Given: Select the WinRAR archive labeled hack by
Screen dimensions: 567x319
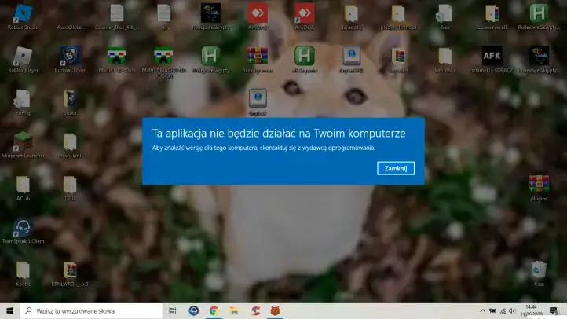Looking at the screenshot, I should click(x=258, y=60).
